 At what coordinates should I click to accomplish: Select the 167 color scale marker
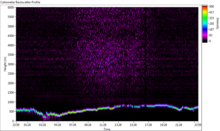(x=211, y=30)
